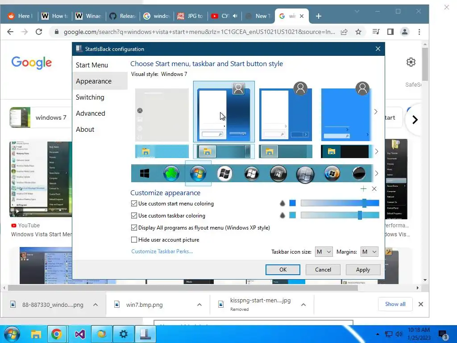Click the Windows Start orb on taskbar
457x343 pixels.
(x=12, y=334)
